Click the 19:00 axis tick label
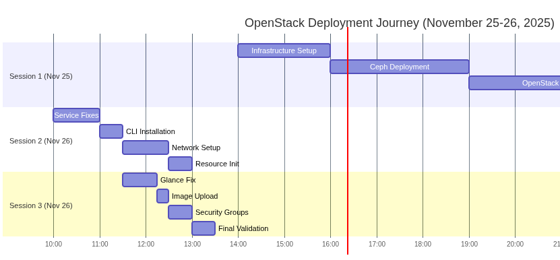The height and width of the screenshot is (260, 560). pos(469,245)
